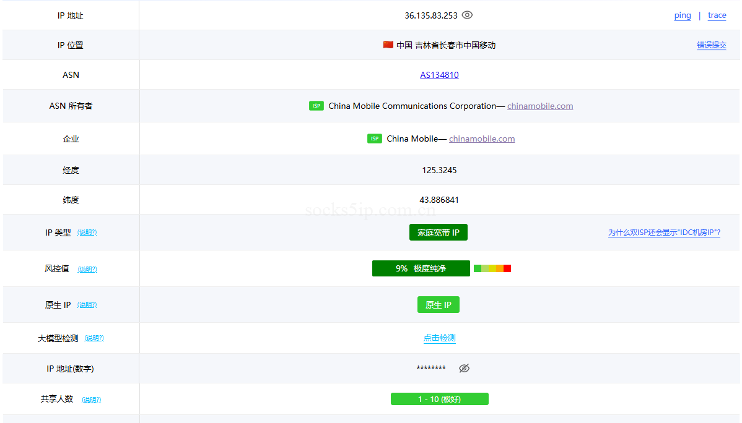Click the IP 地址(数字) row label
The image size is (742, 423).
click(x=71, y=369)
